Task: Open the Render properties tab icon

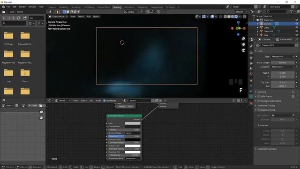Action: pos(251,53)
